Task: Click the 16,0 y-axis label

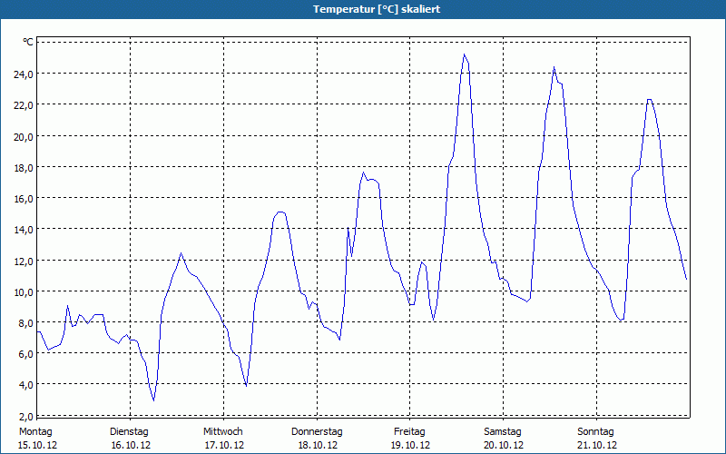Action: pyautogui.click(x=23, y=198)
